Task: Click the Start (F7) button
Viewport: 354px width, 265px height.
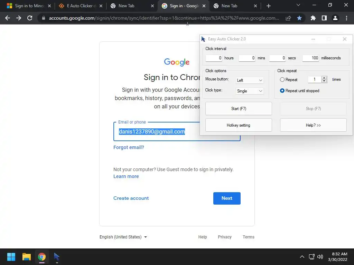Action: [x=239, y=109]
